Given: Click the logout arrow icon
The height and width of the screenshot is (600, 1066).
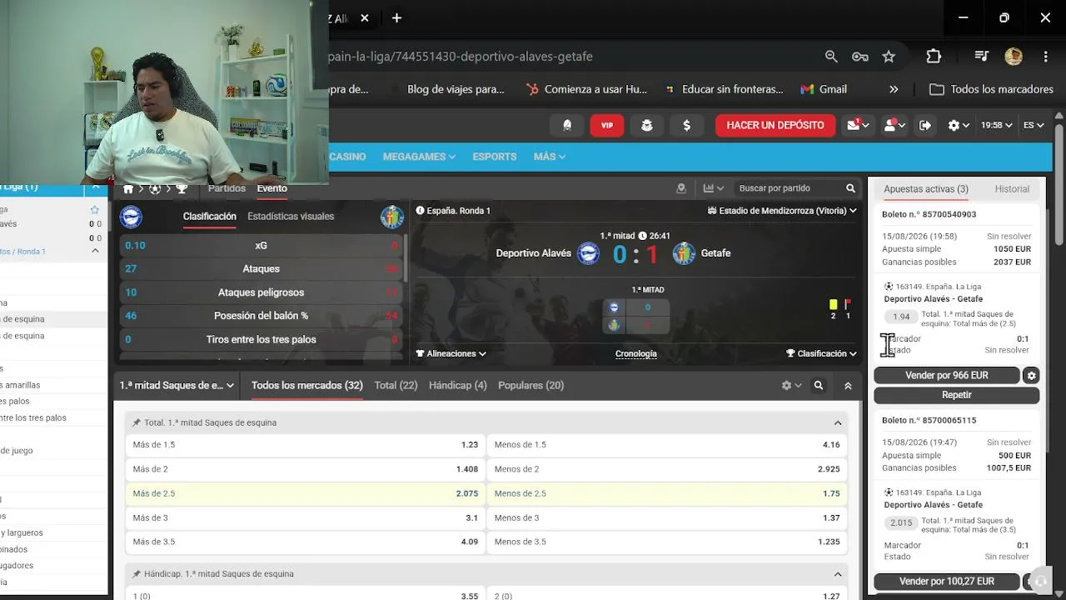Looking at the screenshot, I should [x=925, y=125].
